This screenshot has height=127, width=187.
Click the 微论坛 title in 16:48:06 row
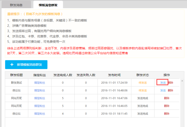16,90
